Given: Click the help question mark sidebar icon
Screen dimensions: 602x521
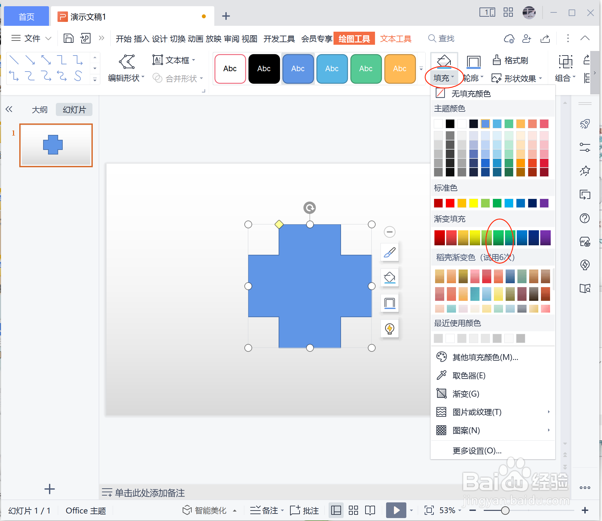Looking at the screenshot, I should coord(585,218).
